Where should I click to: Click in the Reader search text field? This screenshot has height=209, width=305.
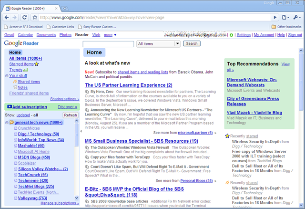click(x=108, y=44)
